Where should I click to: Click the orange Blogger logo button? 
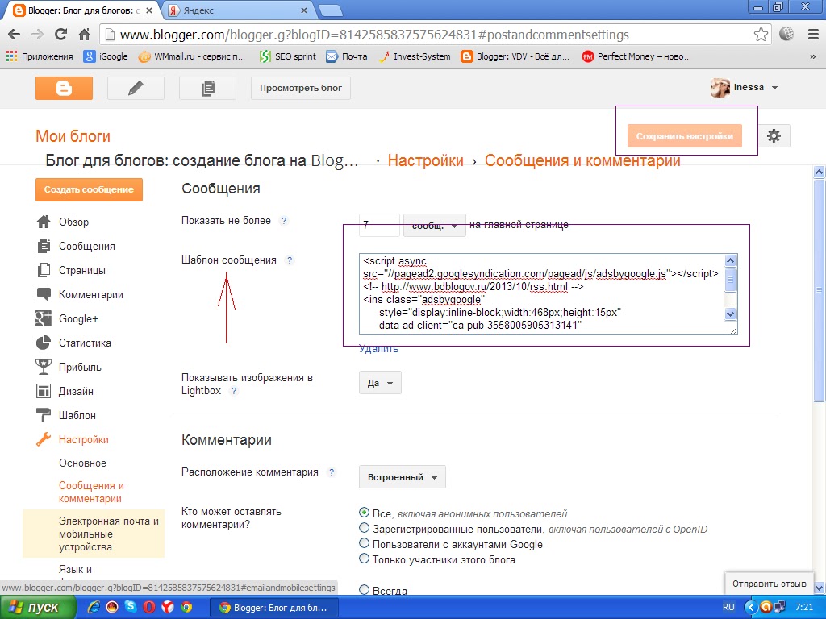click(x=65, y=88)
